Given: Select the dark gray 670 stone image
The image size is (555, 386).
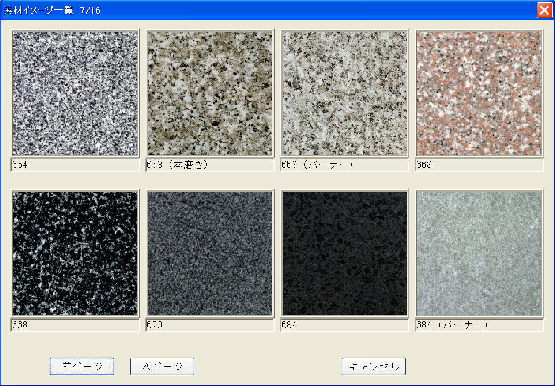Looking at the screenshot, I should click(x=210, y=253).
